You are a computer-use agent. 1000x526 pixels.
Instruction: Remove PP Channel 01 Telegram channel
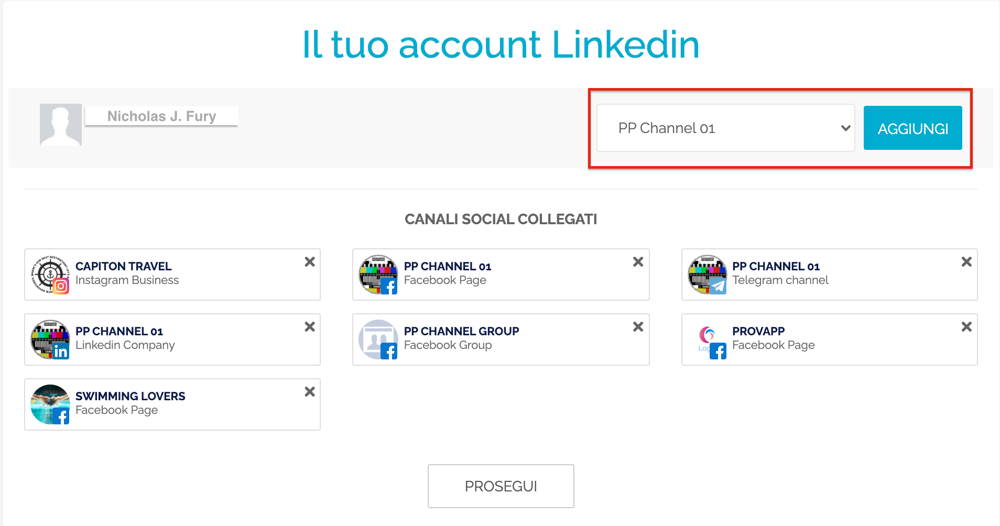(x=966, y=262)
